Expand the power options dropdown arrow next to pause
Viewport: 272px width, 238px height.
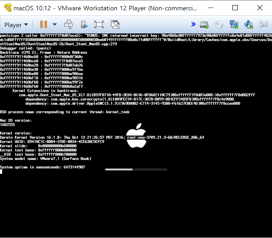(55, 25)
